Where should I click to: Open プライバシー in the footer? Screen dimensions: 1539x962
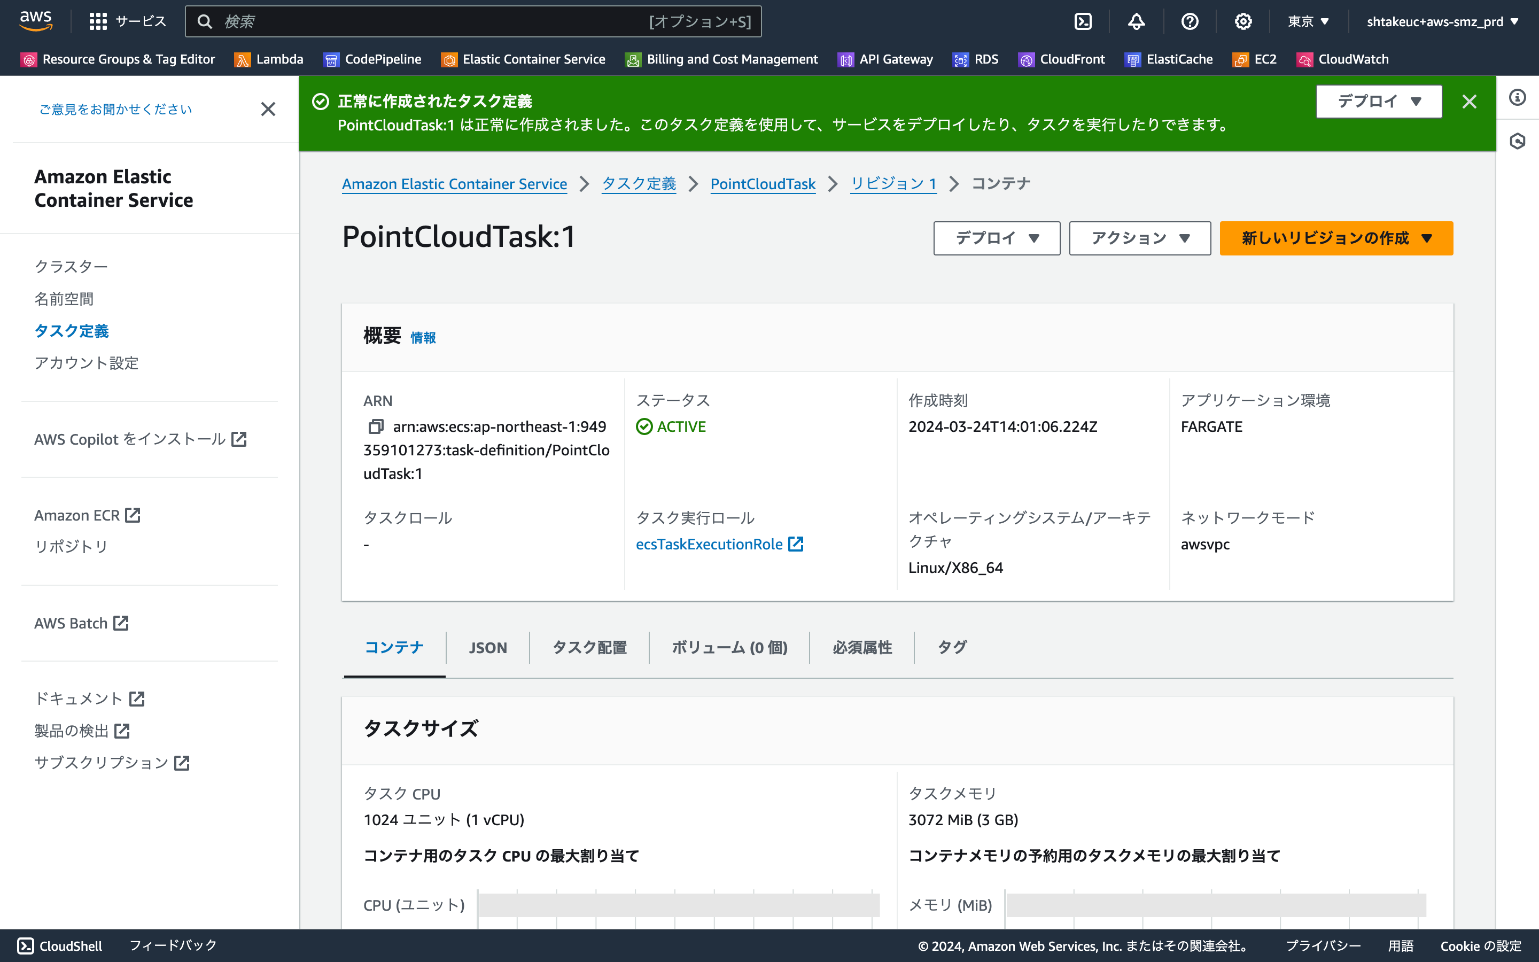[x=1324, y=945]
